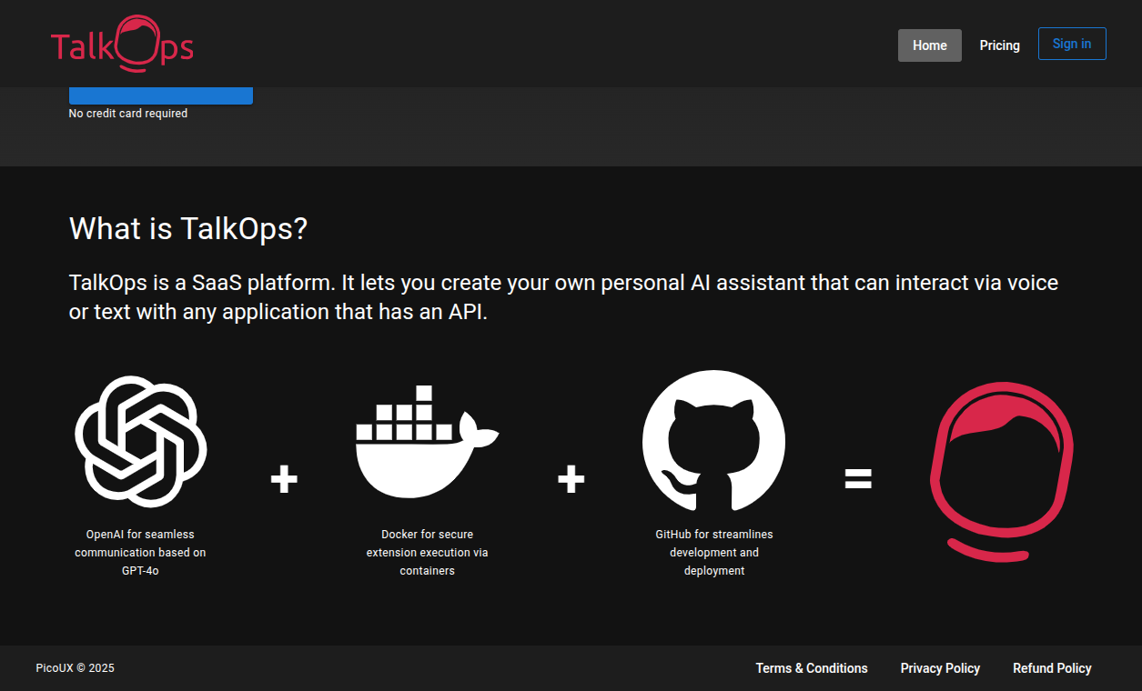Open the Terms & Conditions link

click(812, 668)
